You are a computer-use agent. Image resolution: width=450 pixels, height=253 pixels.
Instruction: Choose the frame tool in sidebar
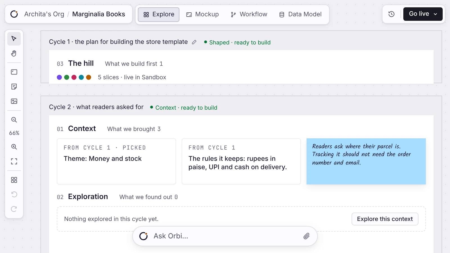(14, 72)
